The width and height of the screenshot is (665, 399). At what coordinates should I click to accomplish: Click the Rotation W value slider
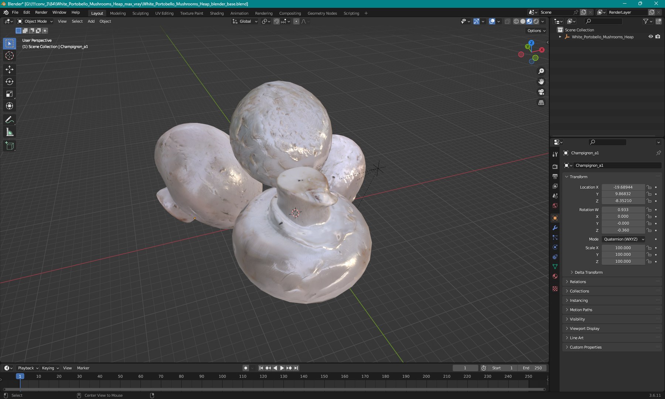click(x=623, y=209)
